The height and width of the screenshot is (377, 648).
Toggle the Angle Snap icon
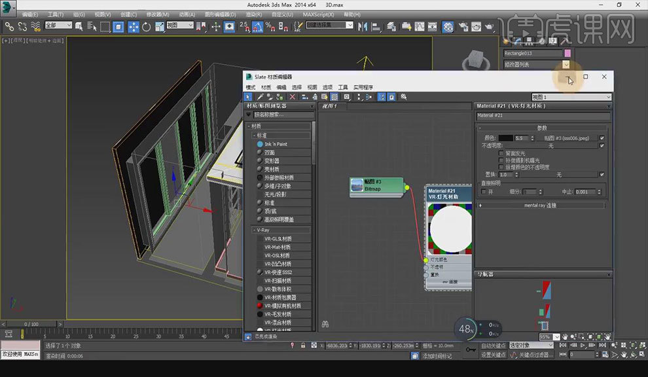257,27
